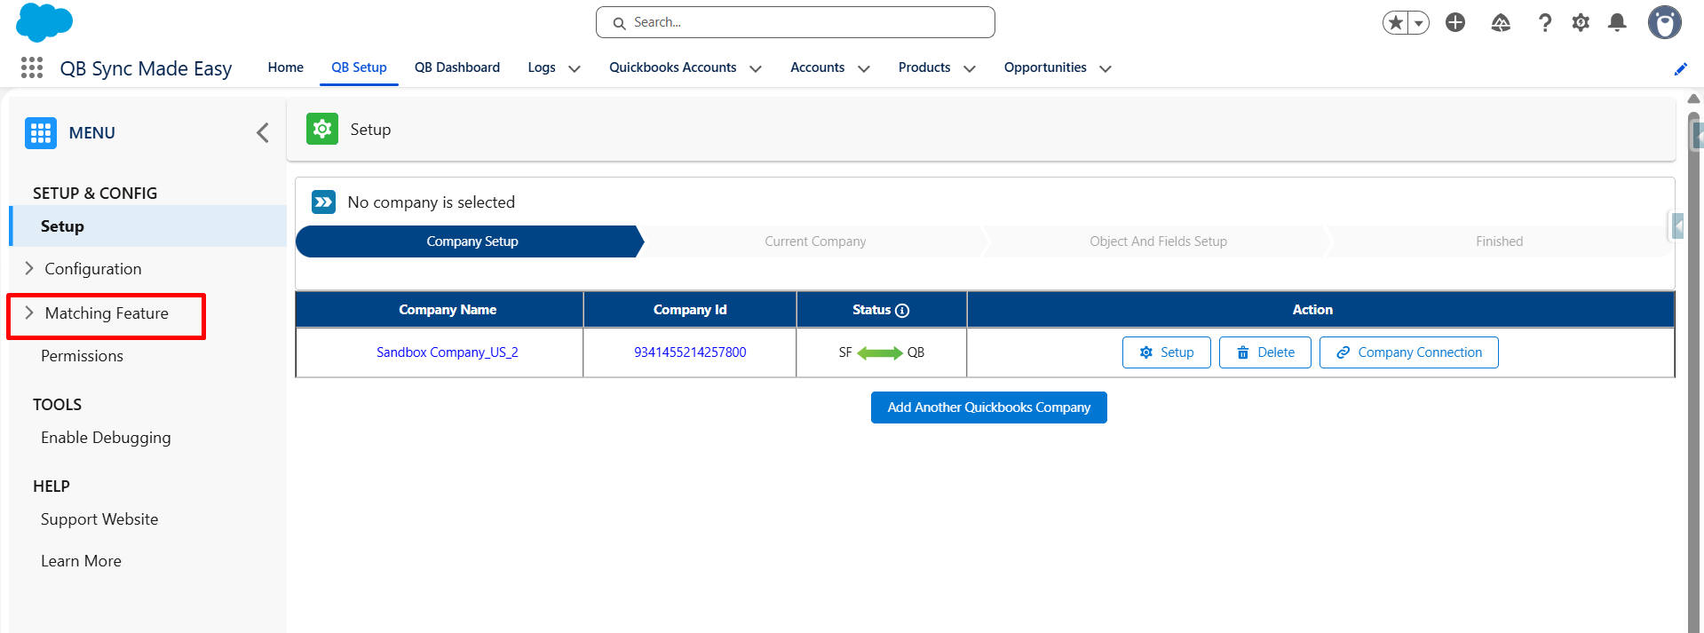Open the user profile avatar

[x=1664, y=22]
